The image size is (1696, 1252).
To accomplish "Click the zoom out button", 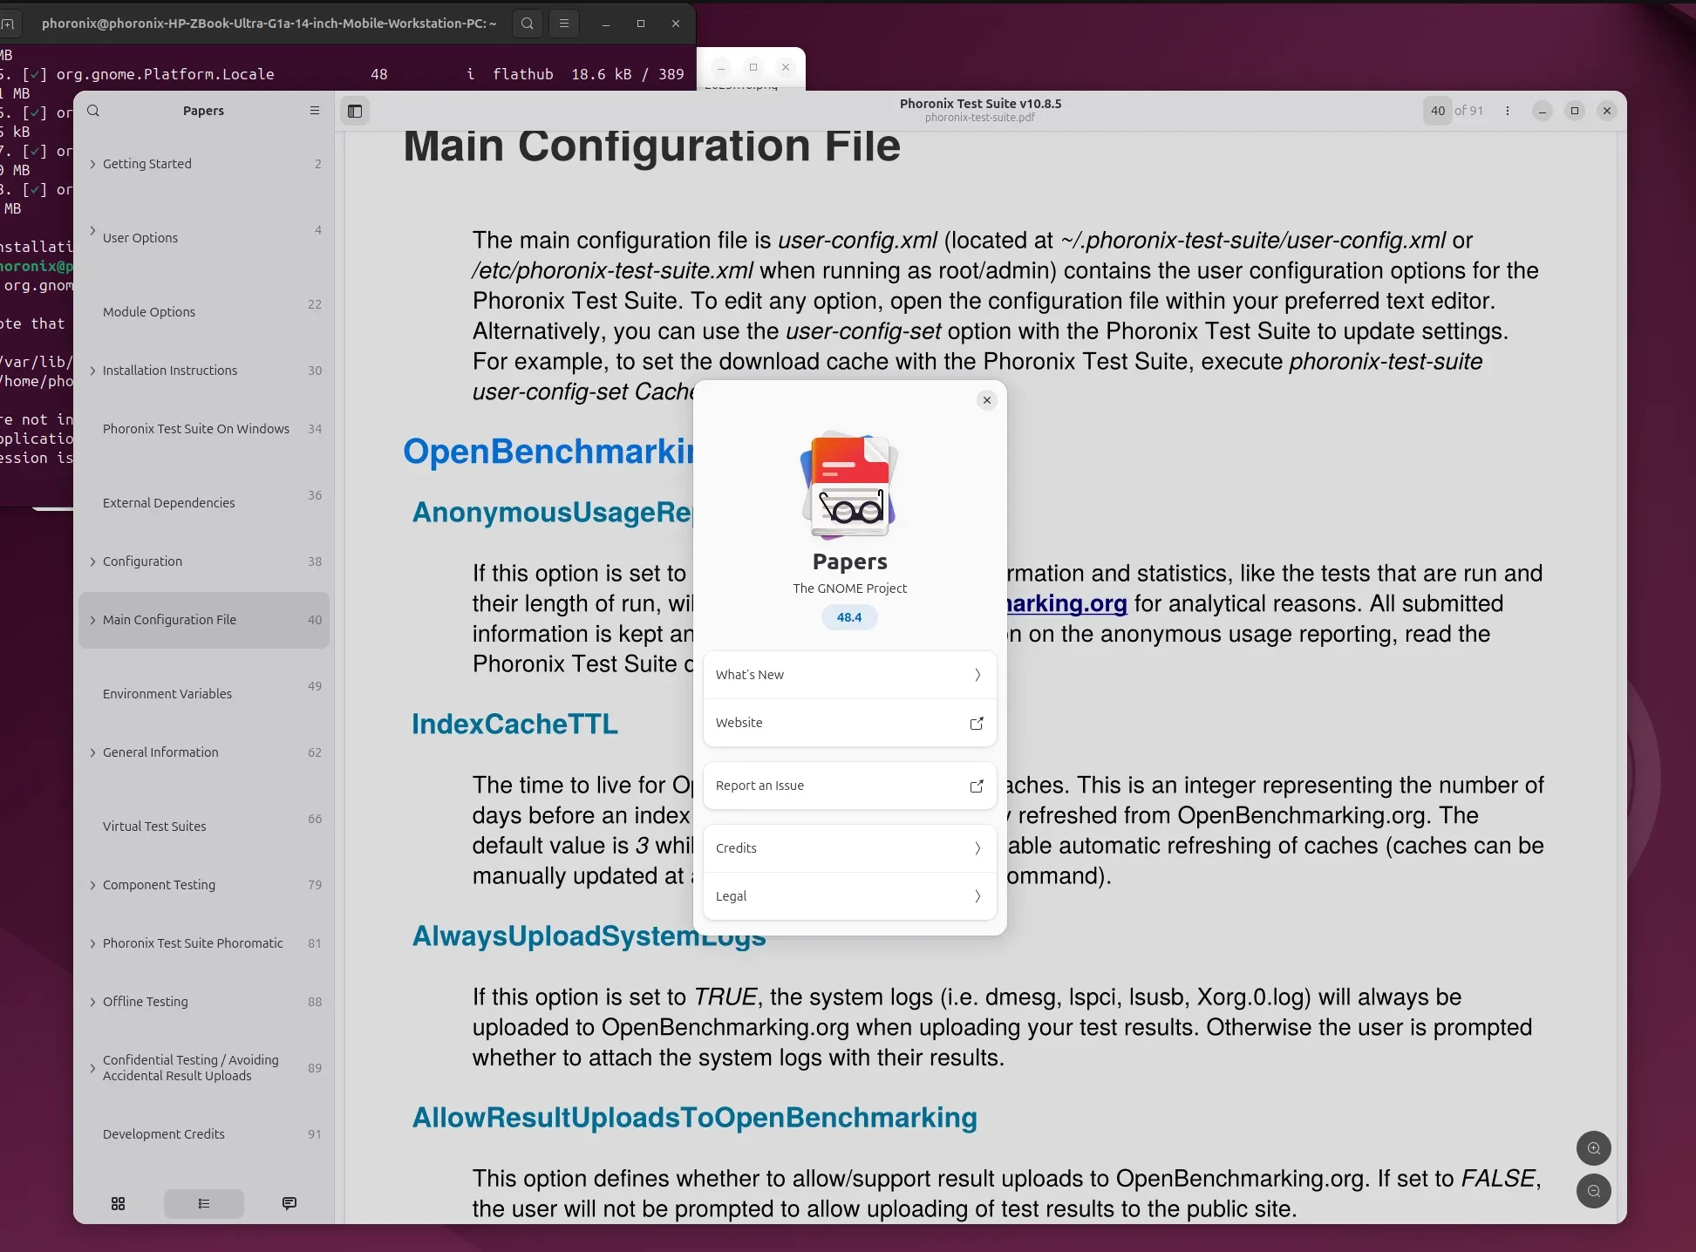I will pyautogui.click(x=1593, y=1191).
